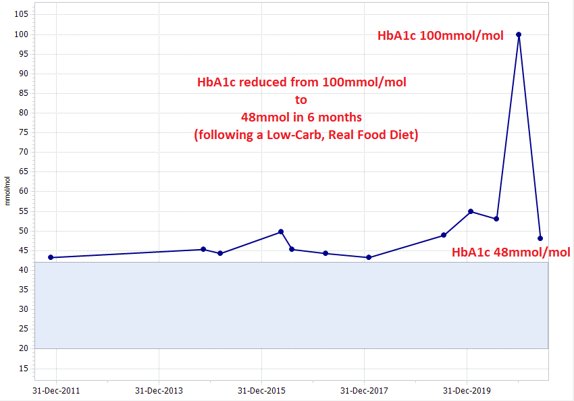Select the 31-Dec-2017 x-axis label
The height and width of the screenshot is (401, 574).
click(x=364, y=390)
